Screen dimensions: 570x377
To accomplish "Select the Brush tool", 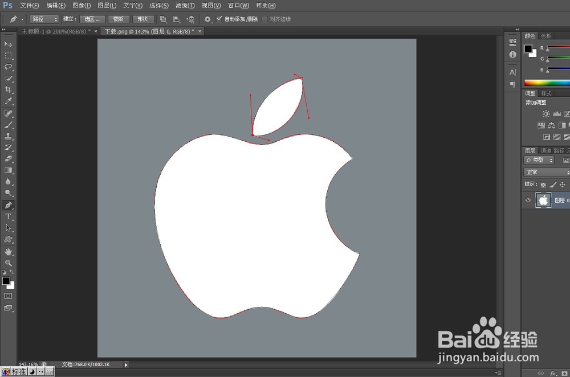I will coord(8,125).
